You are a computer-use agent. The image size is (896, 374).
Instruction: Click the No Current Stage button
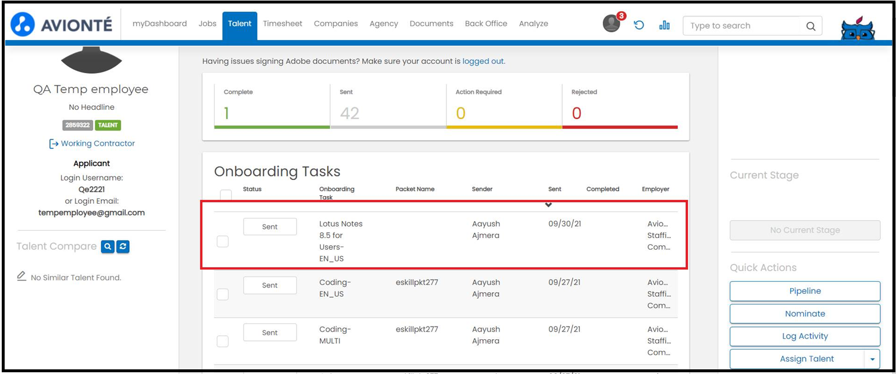click(x=805, y=231)
